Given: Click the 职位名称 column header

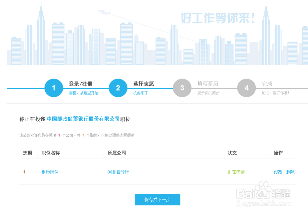Looking at the screenshot, I should 51,153.
